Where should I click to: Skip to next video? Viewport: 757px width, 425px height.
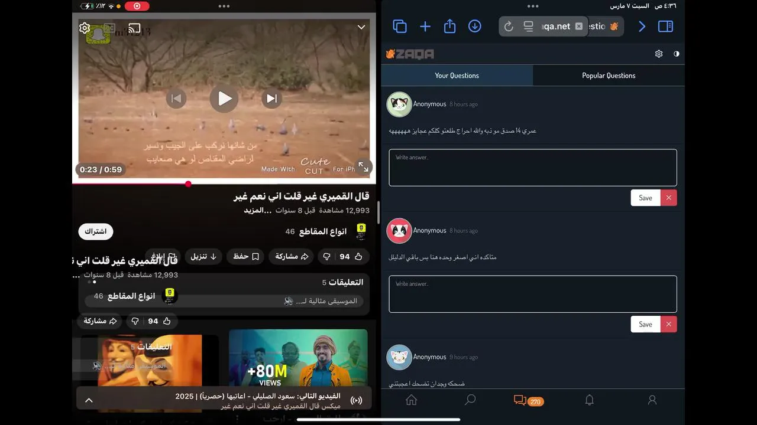pos(271,99)
